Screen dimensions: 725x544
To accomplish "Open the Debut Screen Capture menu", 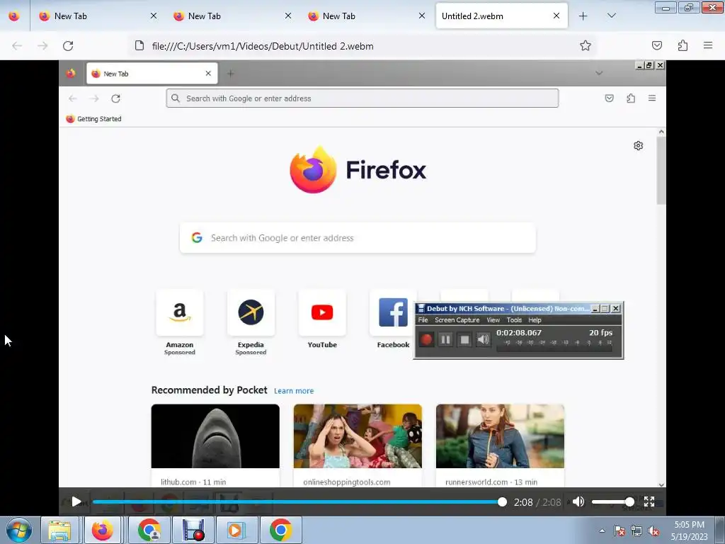I will pyautogui.click(x=457, y=320).
